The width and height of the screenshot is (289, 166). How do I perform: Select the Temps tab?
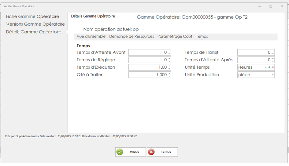coord(202,36)
